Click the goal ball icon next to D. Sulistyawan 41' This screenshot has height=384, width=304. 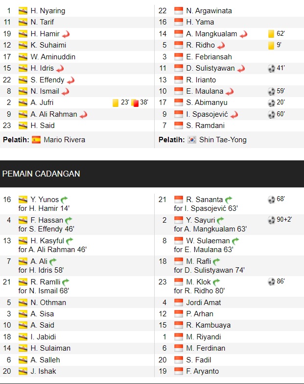pos(272,68)
